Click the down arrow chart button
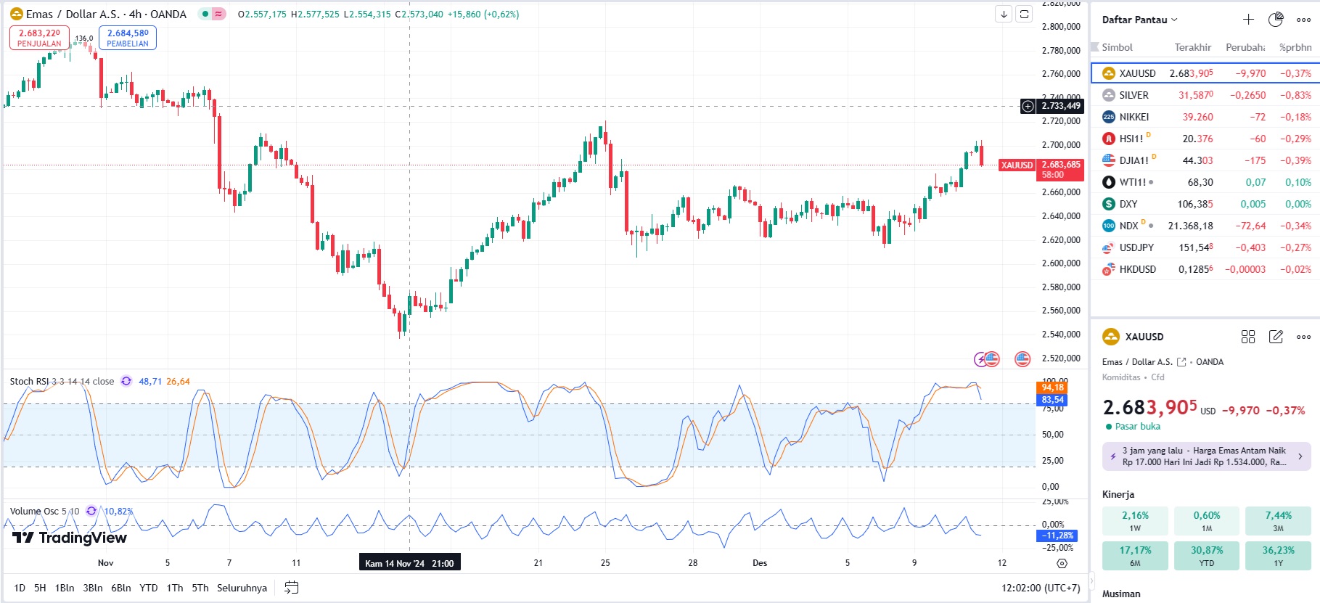 tap(1004, 14)
